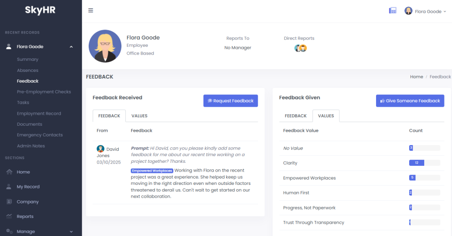The width and height of the screenshot is (452, 236).
Task: Click the Home breadcrumb link
Action: [416, 77]
